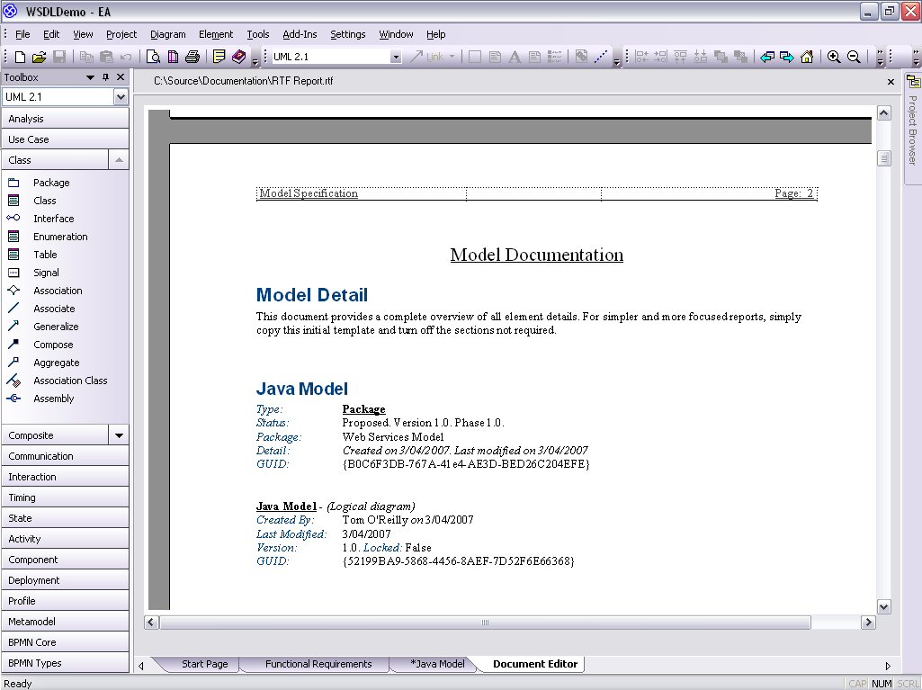922x690 pixels.
Task: Collapse the Class toolbox section
Action: 119,160
